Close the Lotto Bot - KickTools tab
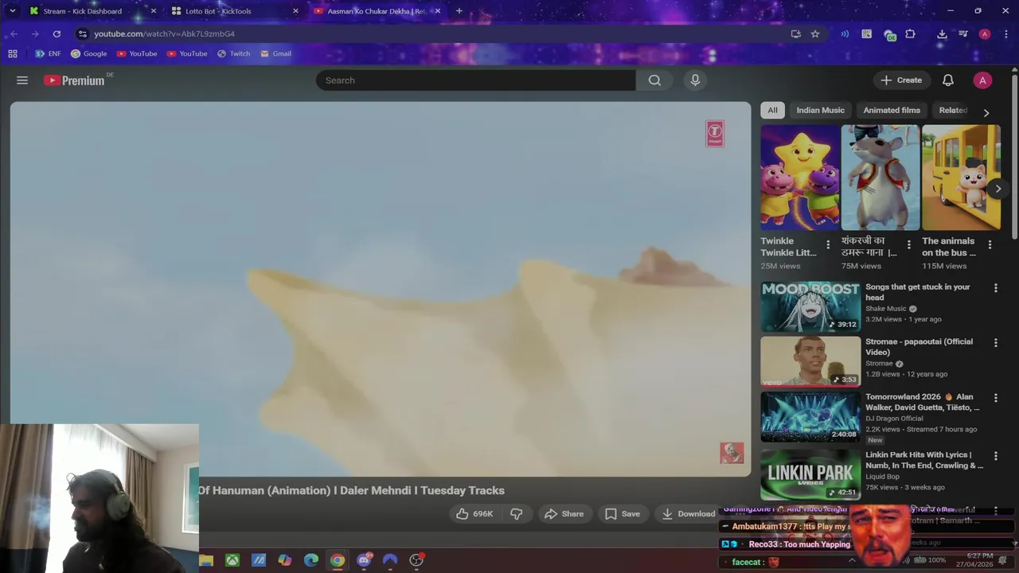Screen dimensions: 1019x573 [295, 11]
